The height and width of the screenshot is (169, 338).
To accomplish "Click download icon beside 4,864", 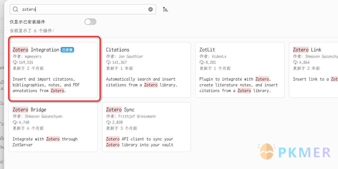I will 295,62.
